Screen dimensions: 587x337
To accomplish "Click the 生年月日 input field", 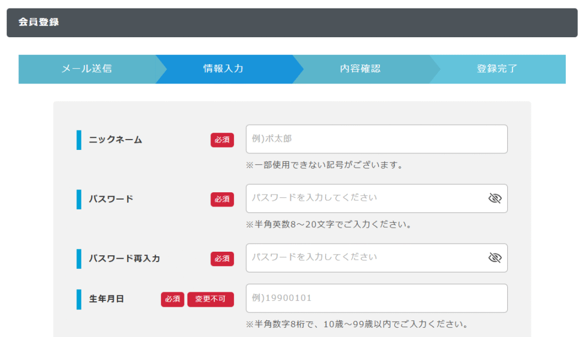I will pos(376,298).
